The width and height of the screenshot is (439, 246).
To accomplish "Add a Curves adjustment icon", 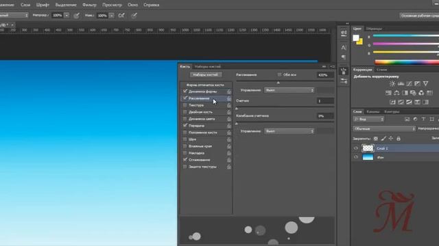I will coord(409,83).
